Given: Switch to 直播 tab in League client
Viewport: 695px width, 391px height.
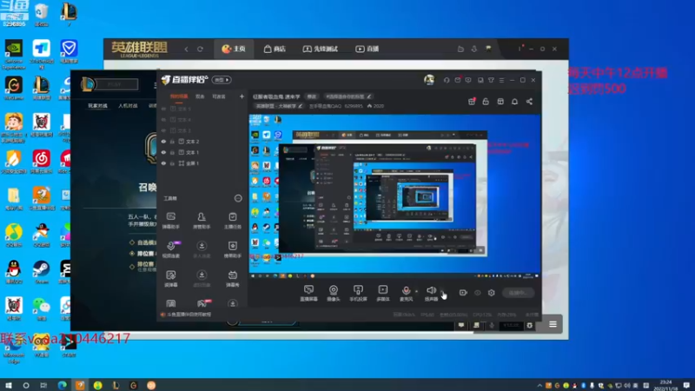Looking at the screenshot, I should pos(367,49).
